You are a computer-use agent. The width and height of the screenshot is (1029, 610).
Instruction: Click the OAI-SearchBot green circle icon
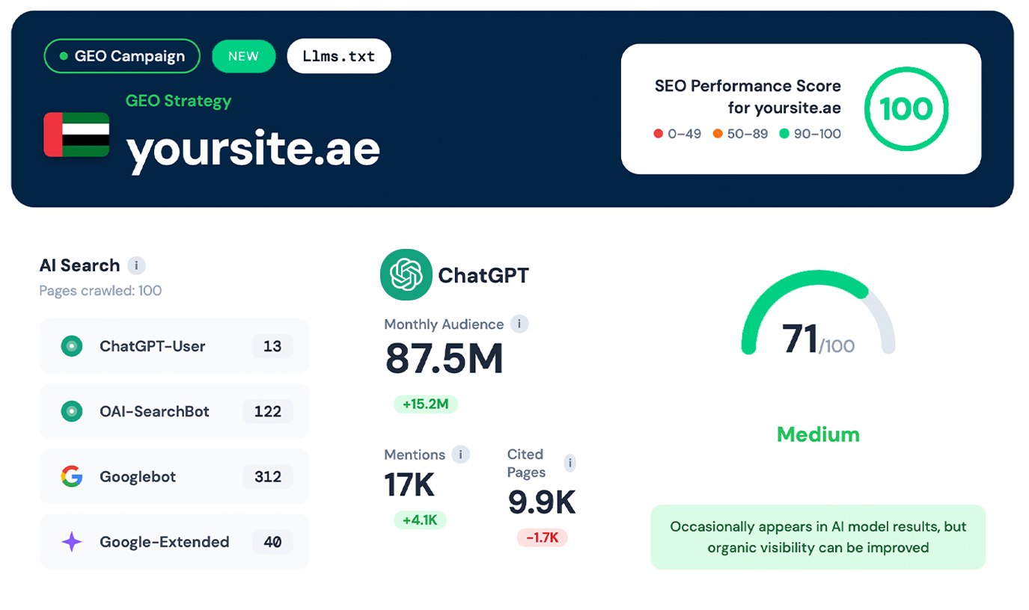72,411
